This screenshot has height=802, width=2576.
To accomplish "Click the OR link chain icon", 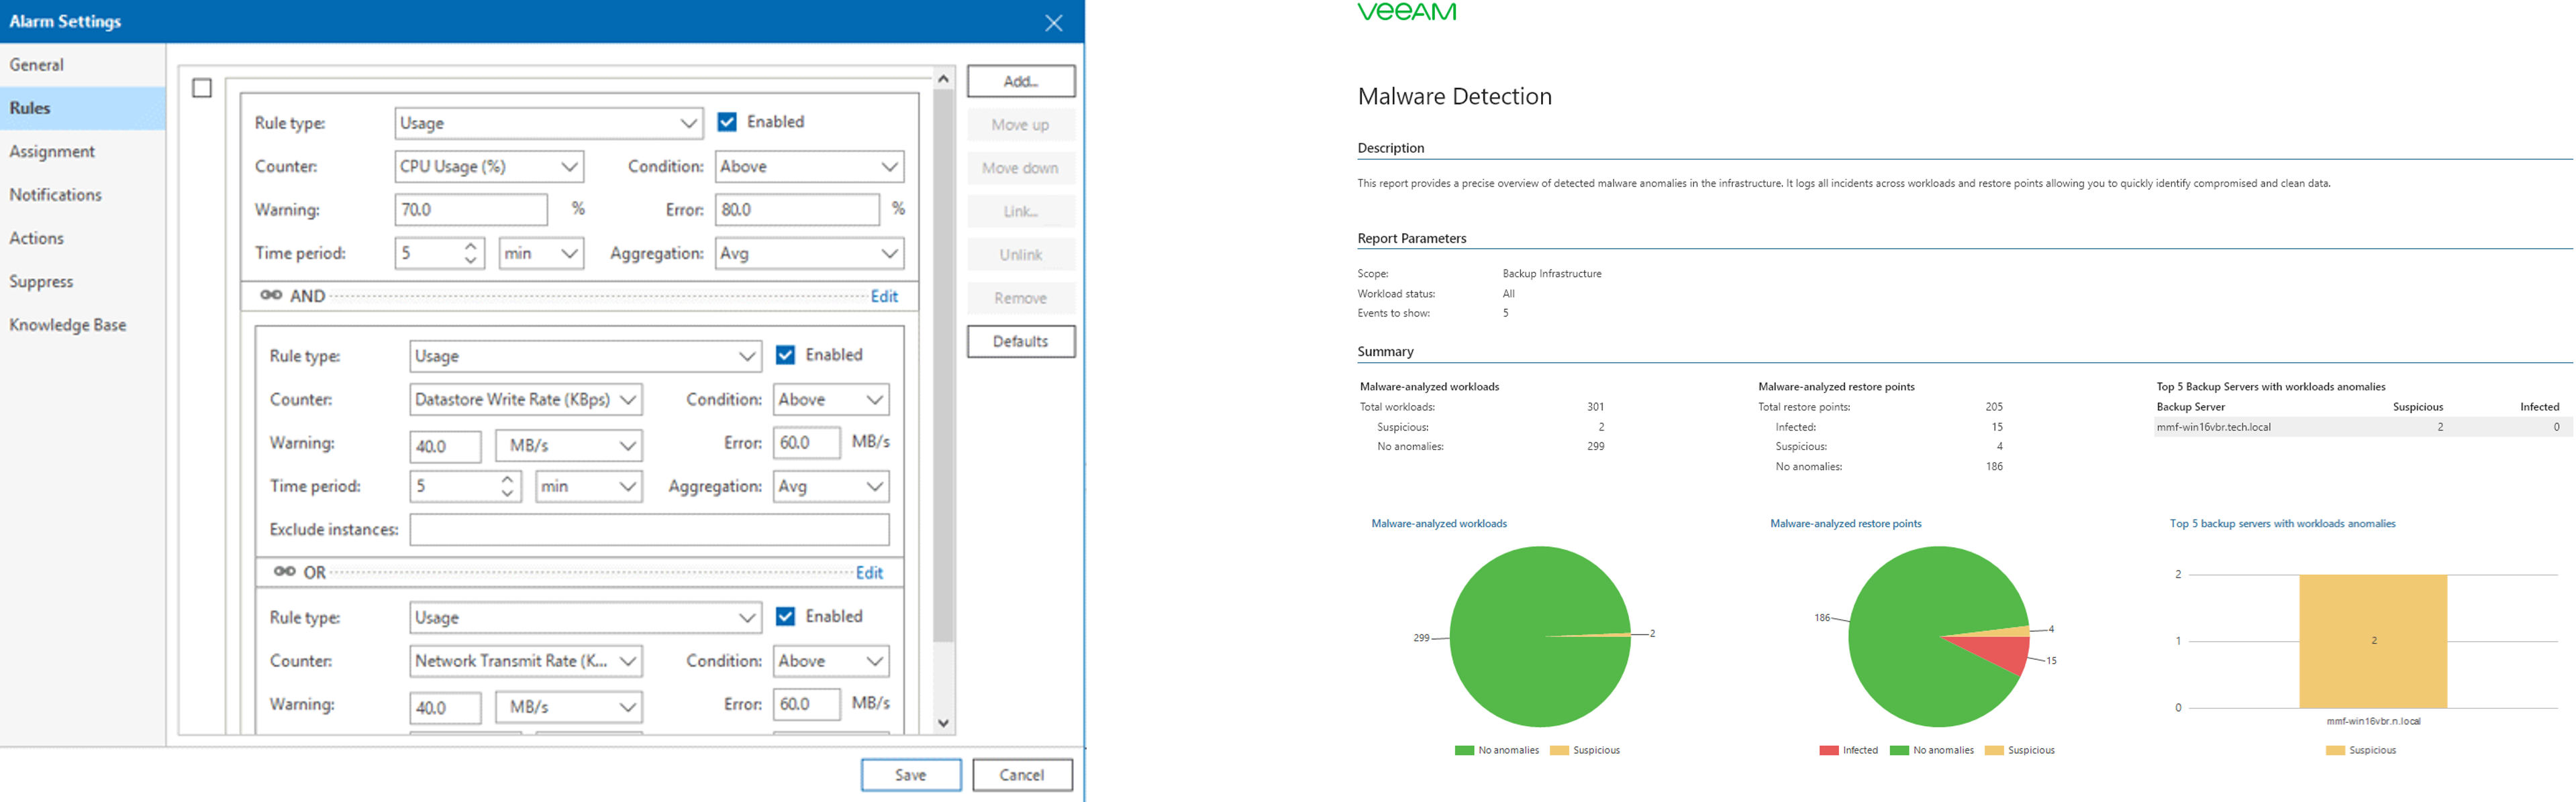I will [x=285, y=572].
